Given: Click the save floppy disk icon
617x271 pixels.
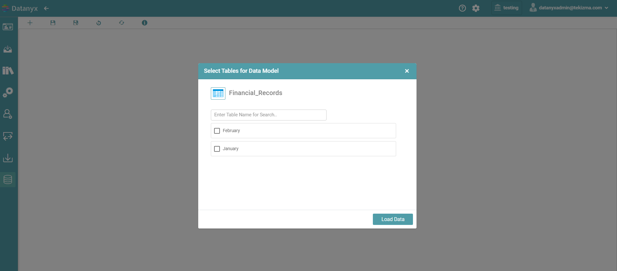Looking at the screenshot, I should pos(53,23).
